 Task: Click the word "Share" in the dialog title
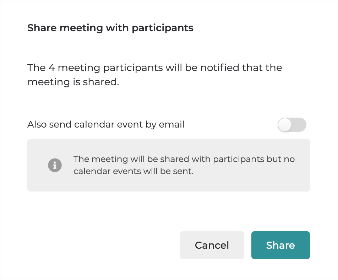42,28
